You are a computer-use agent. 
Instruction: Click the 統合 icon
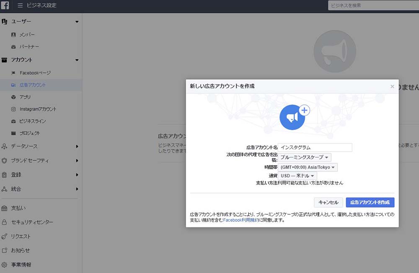click(4, 189)
